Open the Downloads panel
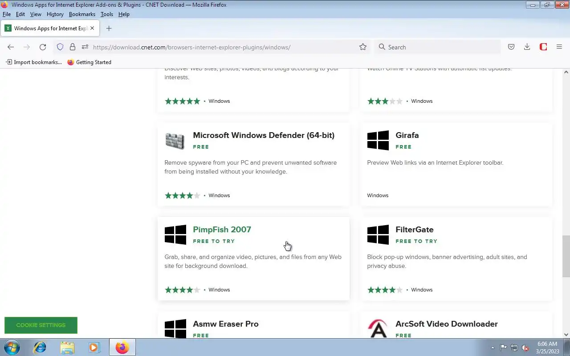 (x=527, y=47)
